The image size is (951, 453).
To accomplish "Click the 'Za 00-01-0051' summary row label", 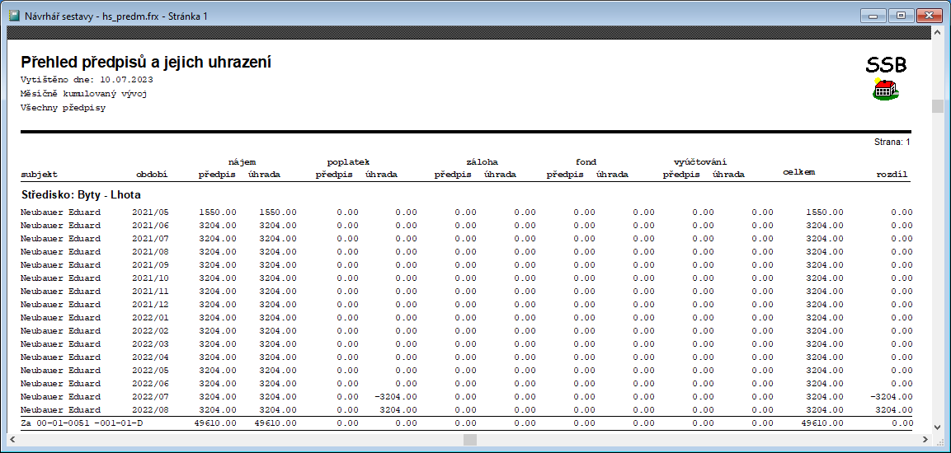I will [x=82, y=423].
